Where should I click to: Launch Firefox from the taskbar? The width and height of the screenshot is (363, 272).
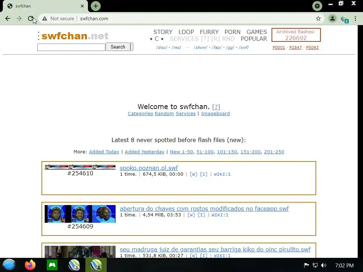coord(30,265)
